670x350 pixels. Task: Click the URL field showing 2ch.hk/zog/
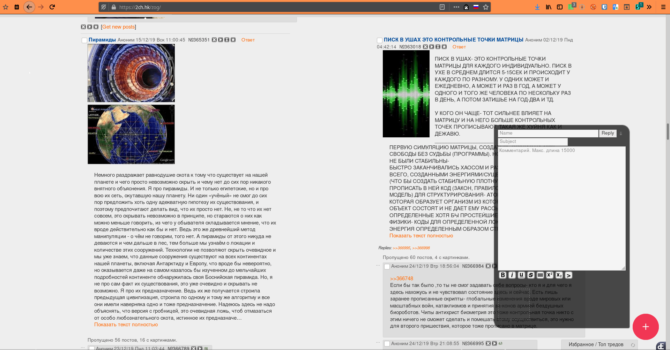276,7
